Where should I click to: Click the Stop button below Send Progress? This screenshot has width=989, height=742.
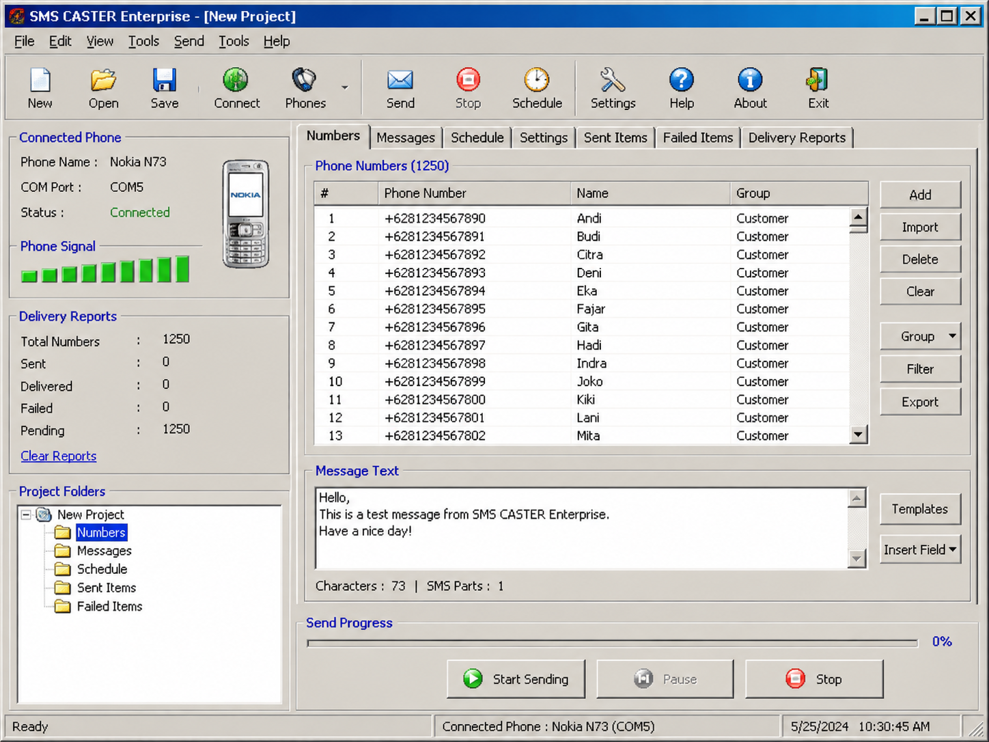(x=814, y=679)
